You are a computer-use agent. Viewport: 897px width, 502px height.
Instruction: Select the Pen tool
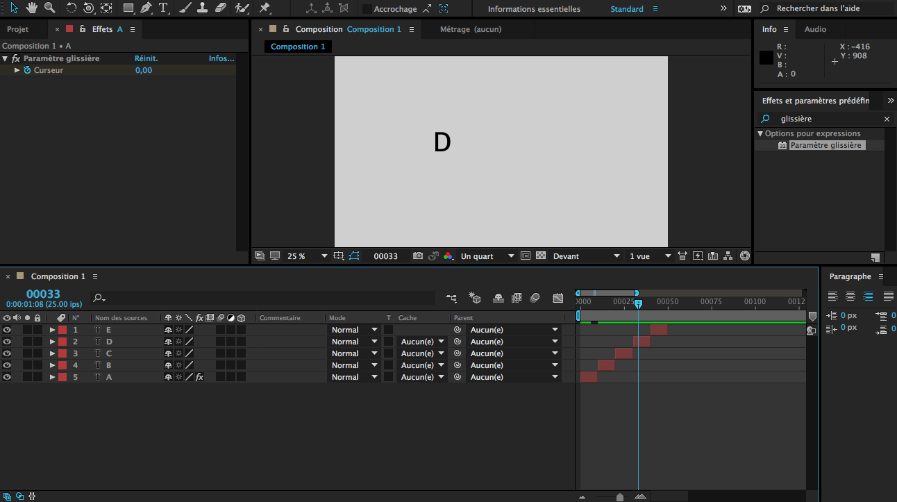[x=146, y=8]
